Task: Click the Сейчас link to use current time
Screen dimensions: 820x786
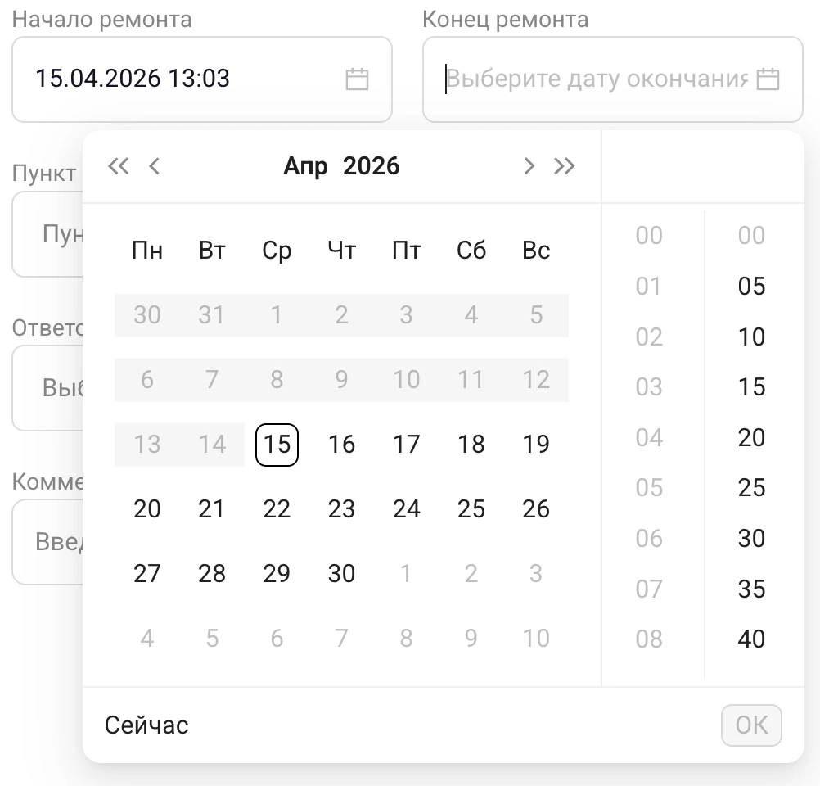Action: (146, 725)
